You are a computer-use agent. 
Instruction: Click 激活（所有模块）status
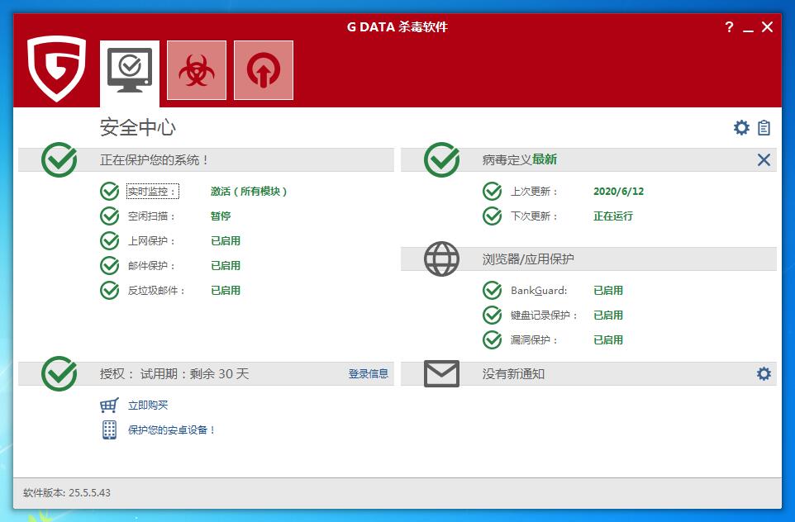(249, 192)
